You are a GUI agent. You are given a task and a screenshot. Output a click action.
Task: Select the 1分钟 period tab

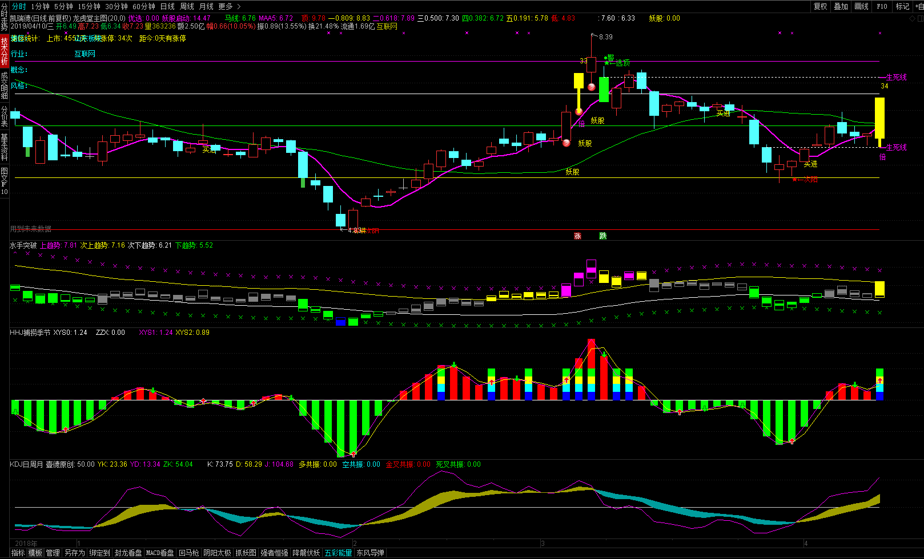[x=40, y=6]
